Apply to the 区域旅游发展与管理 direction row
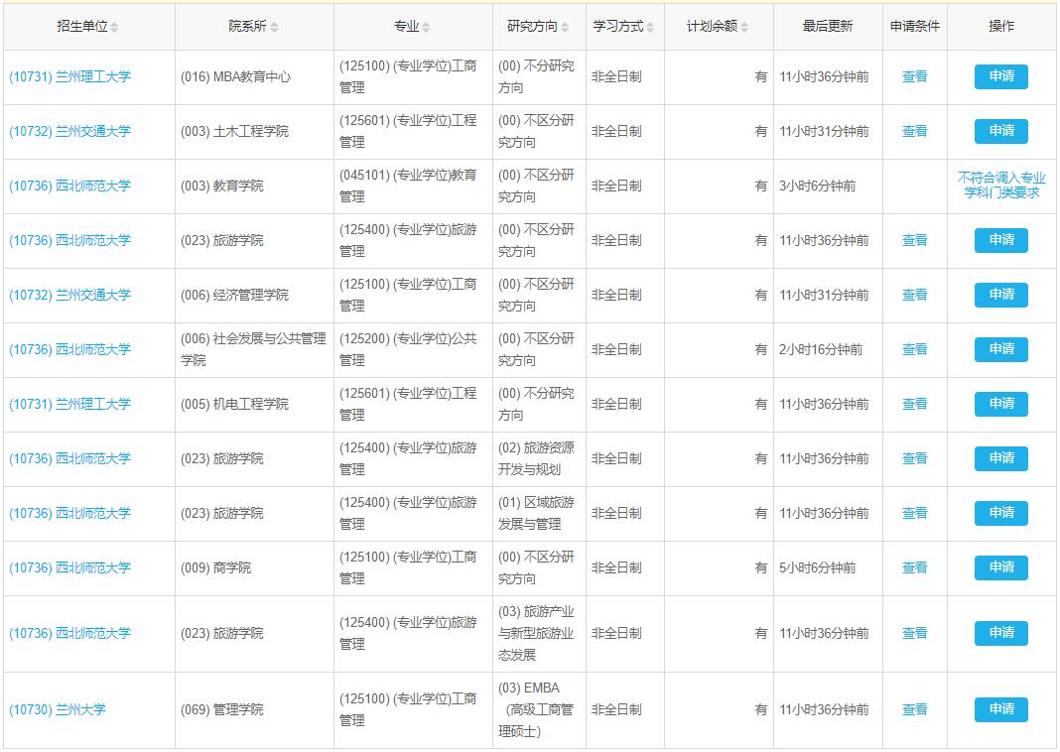The height and width of the screenshot is (752, 1060). pyautogui.click(x=1000, y=513)
